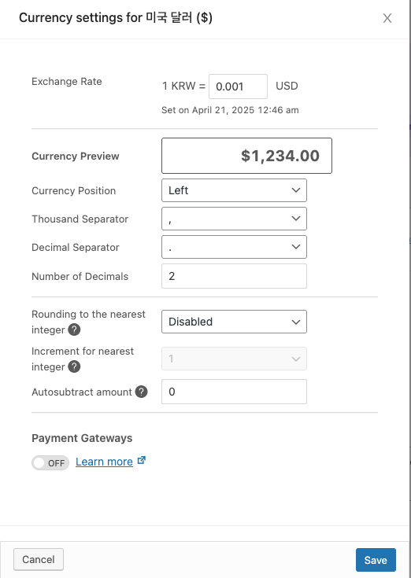Screen dimensions: 411x578
Task: Close the currency settings dialog with X
Action: point(387,18)
